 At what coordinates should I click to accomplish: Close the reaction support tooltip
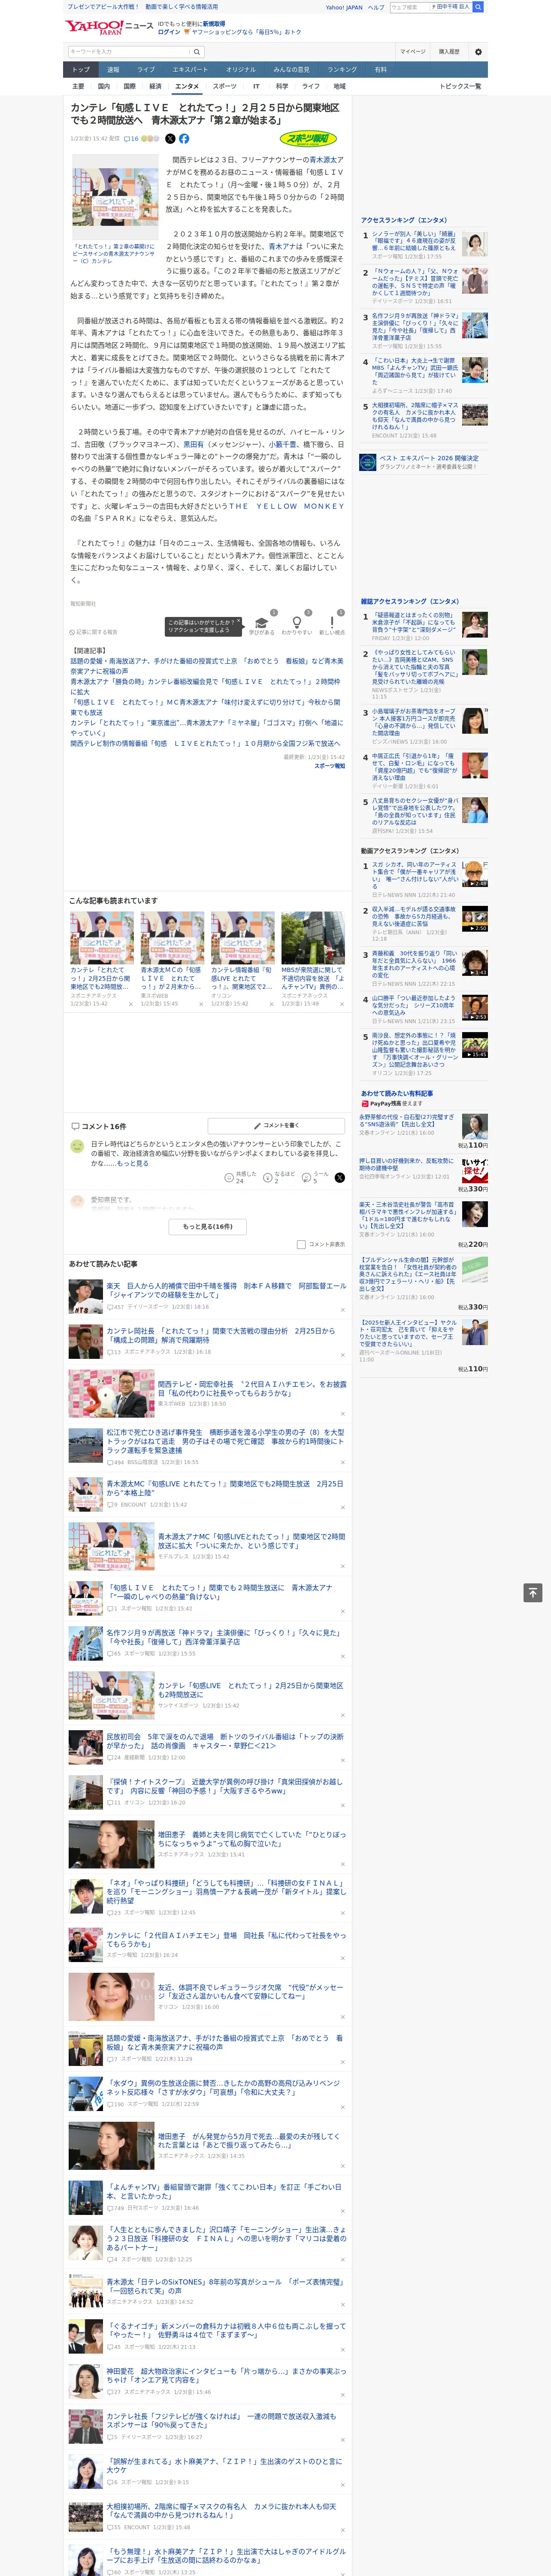[238, 620]
